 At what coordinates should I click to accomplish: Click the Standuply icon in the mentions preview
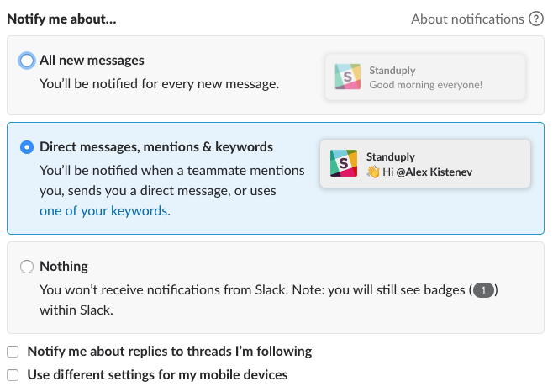tap(343, 163)
